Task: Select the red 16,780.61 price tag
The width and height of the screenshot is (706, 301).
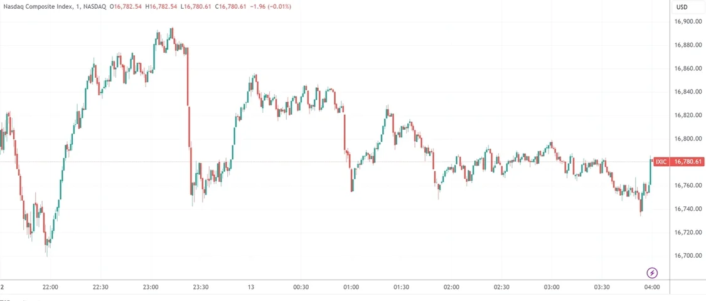Action: (x=688, y=162)
